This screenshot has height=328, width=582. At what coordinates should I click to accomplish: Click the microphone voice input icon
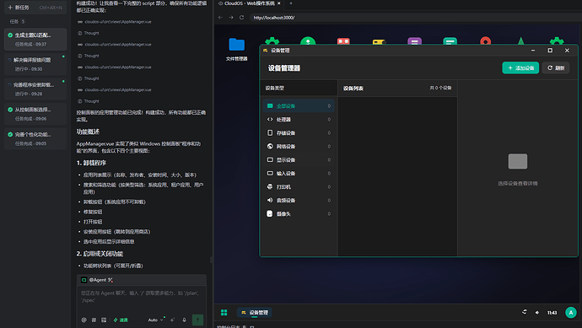click(184, 320)
